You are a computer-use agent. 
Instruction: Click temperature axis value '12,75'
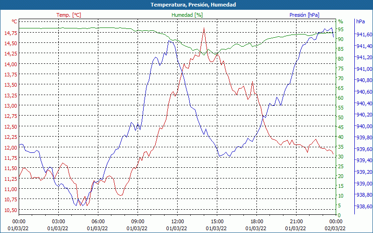pos(11,116)
